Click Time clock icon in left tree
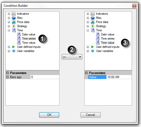This screenshot has height=127, width=141. [14, 30]
